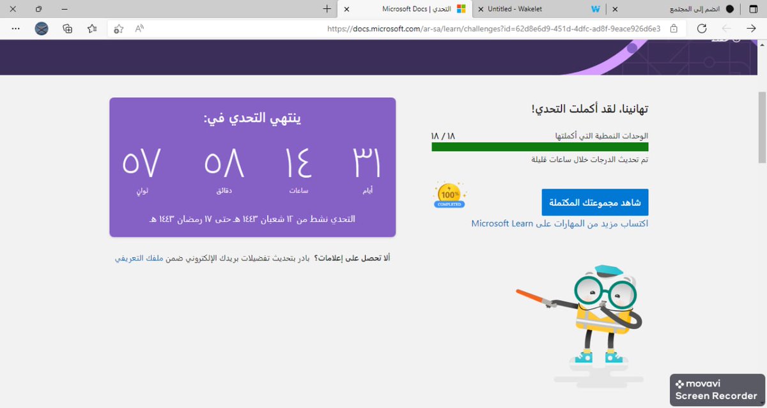767x408 pixels.
Task: Switch to Untitled - Wakelet tab
Action: tap(539, 9)
